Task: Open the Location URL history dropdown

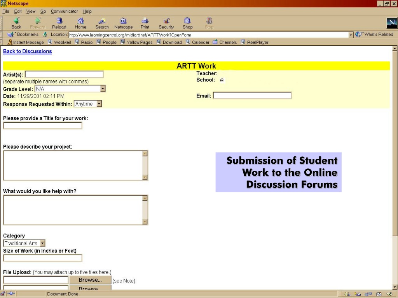Action: [x=351, y=35]
